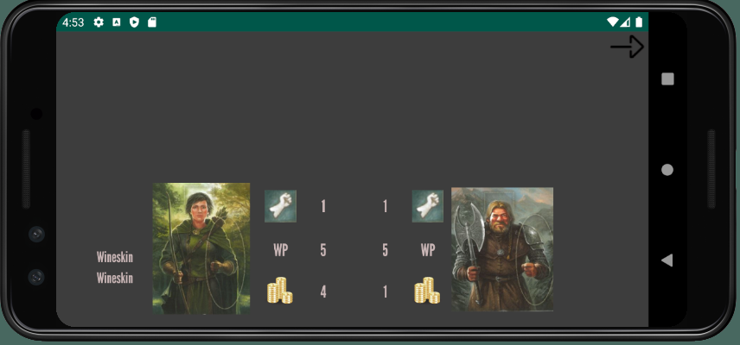The image size is (740, 345).
Task: Tap the dwarf's gold coins icon
Action: pyautogui.click(x=428, y=291)
